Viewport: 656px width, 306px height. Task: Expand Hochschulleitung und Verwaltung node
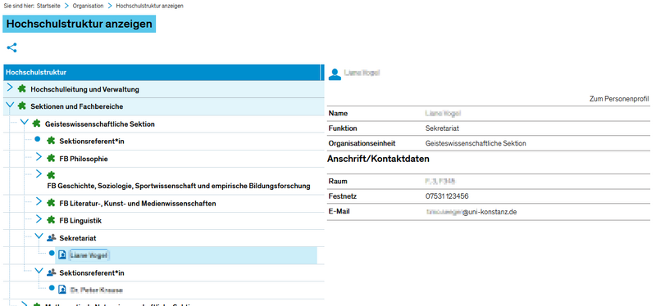[x=10, y=88]
